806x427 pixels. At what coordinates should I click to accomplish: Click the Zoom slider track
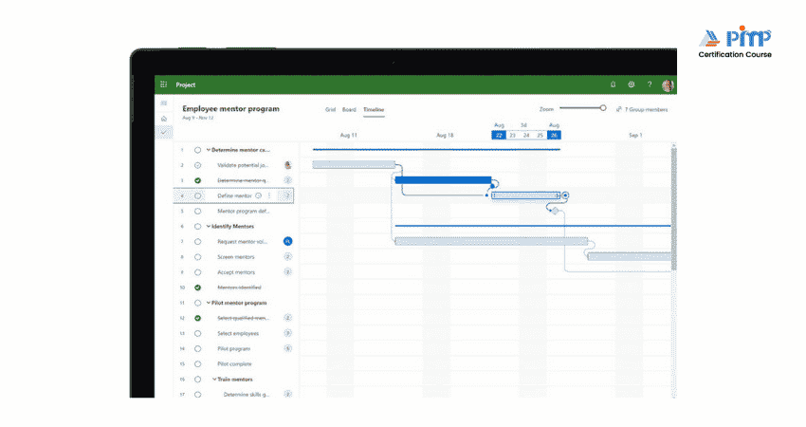(x=581, y=108)
